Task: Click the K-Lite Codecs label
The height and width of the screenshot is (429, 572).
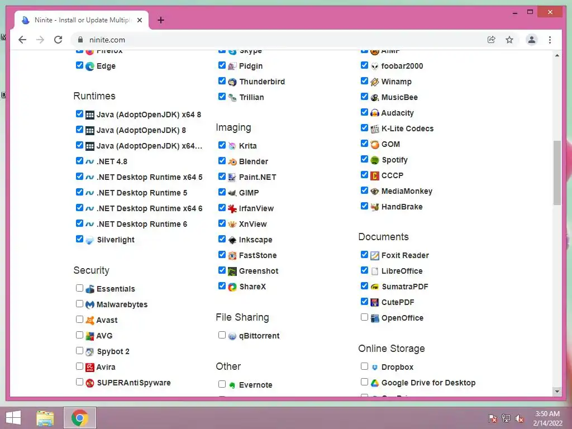Action: [407, 129]
